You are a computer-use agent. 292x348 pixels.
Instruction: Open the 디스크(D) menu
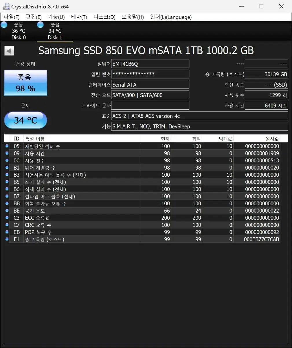[x=104, y=17]
